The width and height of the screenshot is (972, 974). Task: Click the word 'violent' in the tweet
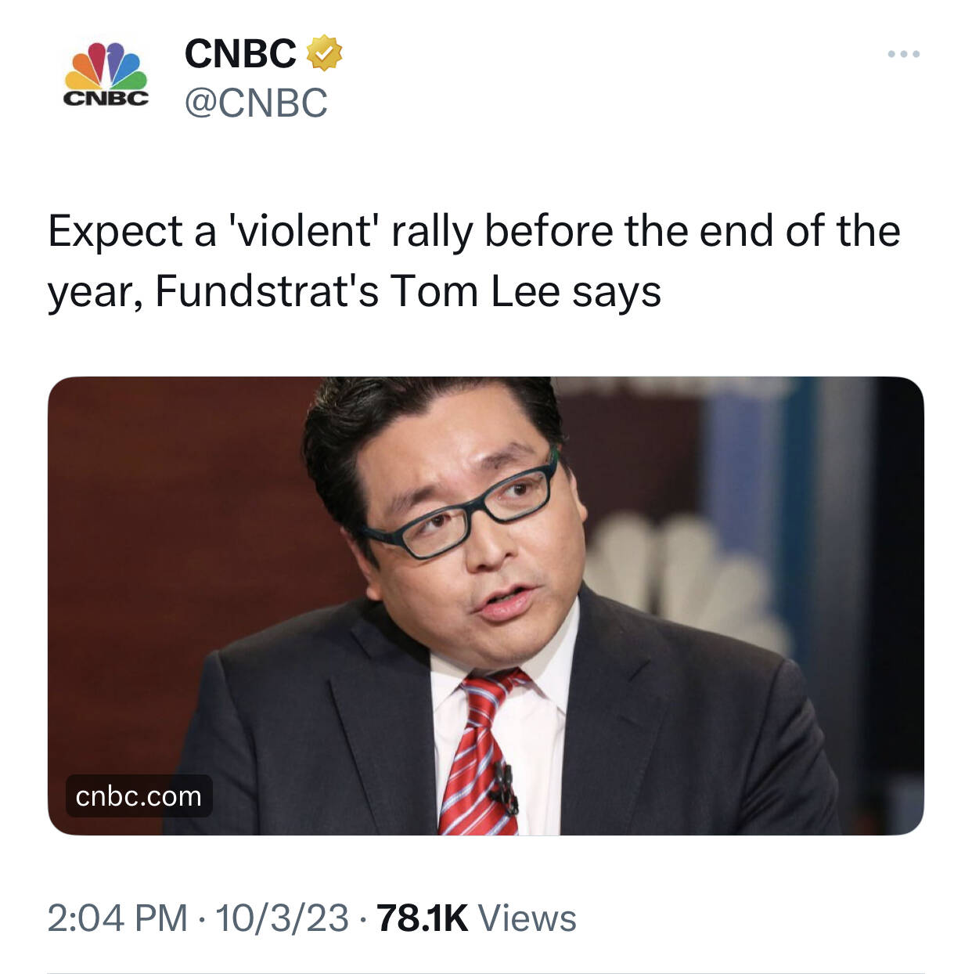click(301, 231)
